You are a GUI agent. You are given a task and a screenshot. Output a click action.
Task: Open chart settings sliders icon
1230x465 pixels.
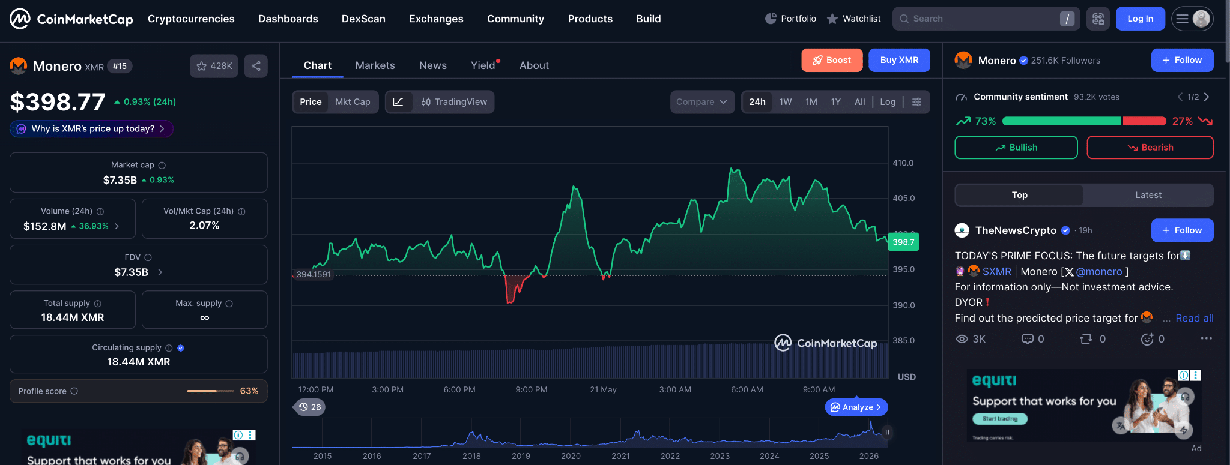(x=916, y=102)
